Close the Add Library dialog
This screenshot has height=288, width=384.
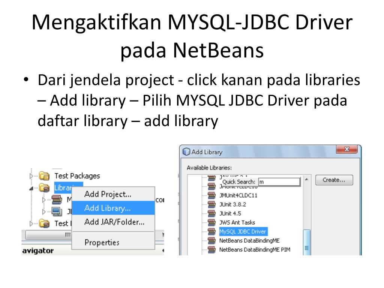346,149
